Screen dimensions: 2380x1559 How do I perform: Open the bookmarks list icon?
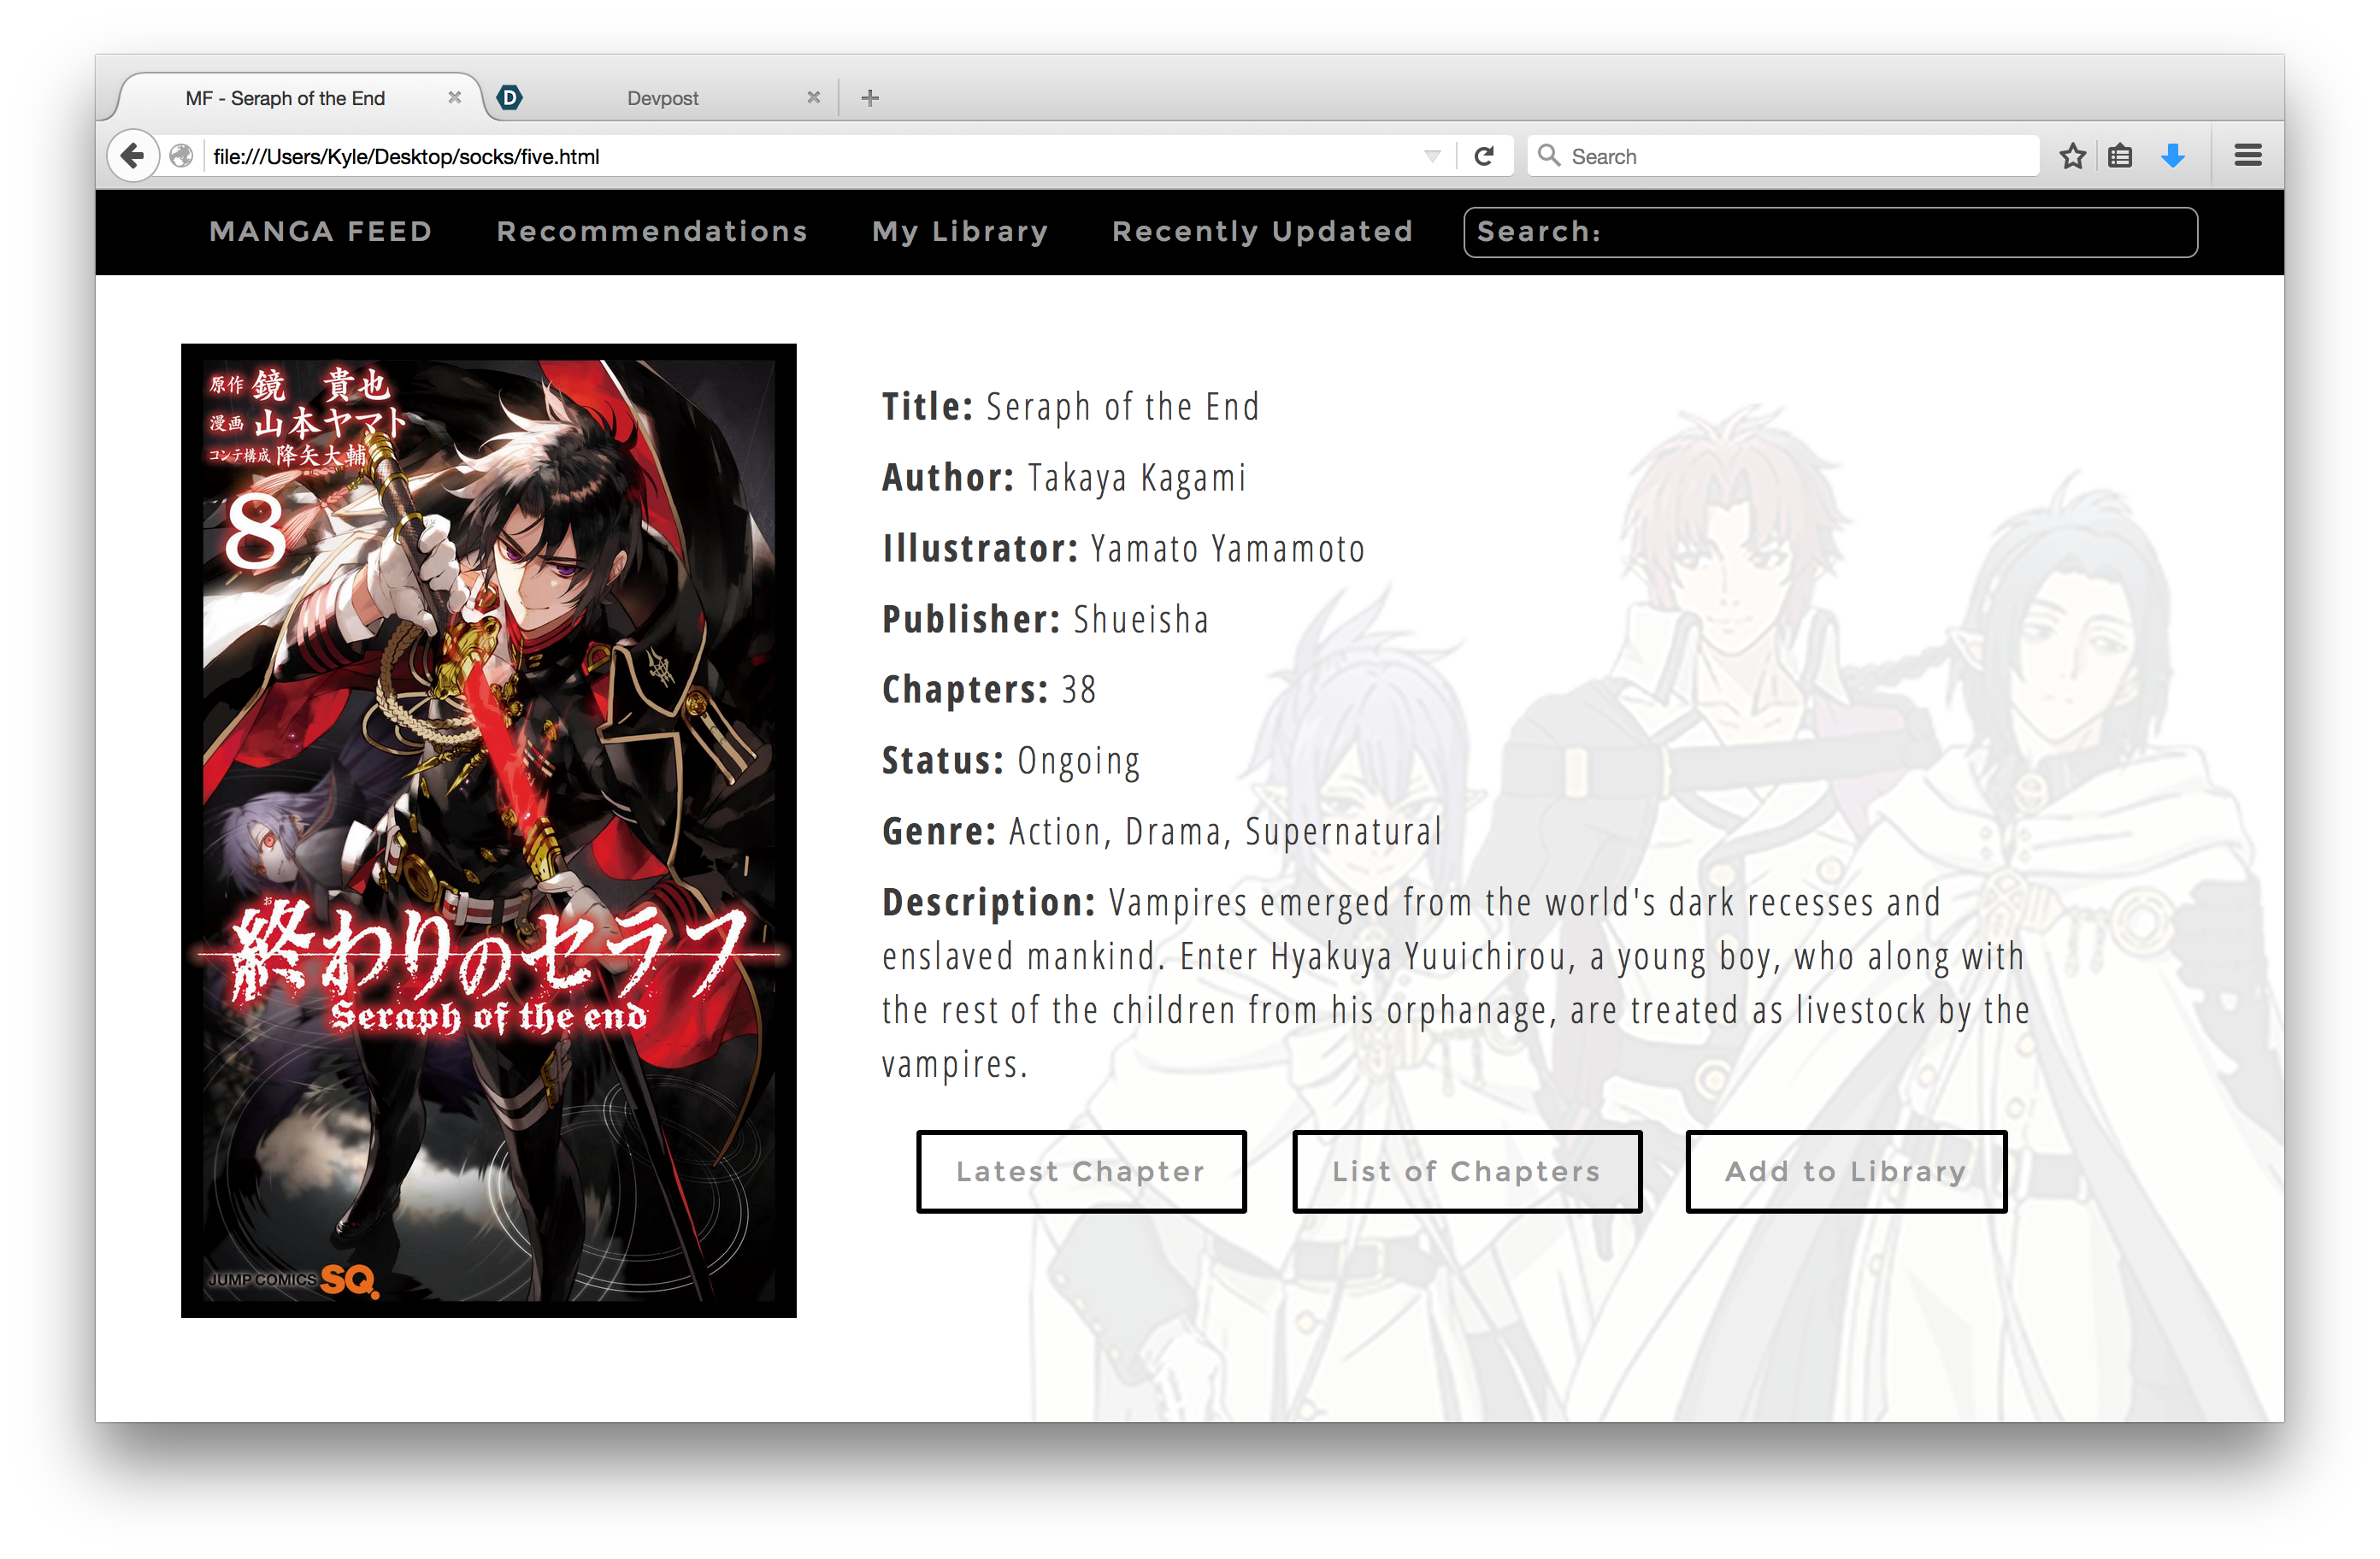click(x=2120, y=156)
